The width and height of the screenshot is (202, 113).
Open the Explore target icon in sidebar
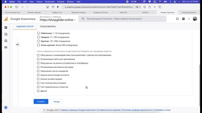pos(6,41)
